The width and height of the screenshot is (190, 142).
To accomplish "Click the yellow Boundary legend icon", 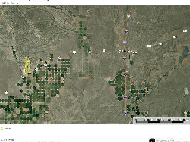I will point(2,128).
